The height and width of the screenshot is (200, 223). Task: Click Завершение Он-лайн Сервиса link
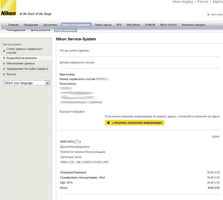(x=27, y=69)
